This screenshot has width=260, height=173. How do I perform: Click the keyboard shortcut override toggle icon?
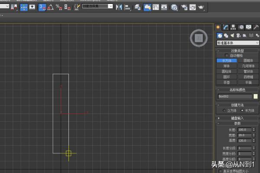tap(32, 7)
